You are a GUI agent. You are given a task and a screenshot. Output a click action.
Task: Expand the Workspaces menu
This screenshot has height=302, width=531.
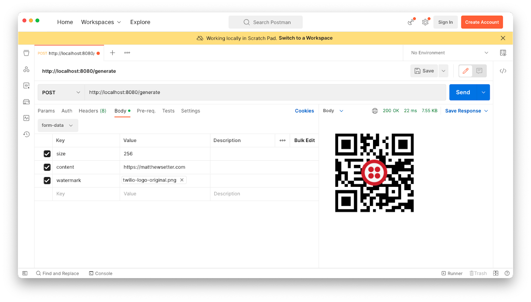tap(101, 22)
